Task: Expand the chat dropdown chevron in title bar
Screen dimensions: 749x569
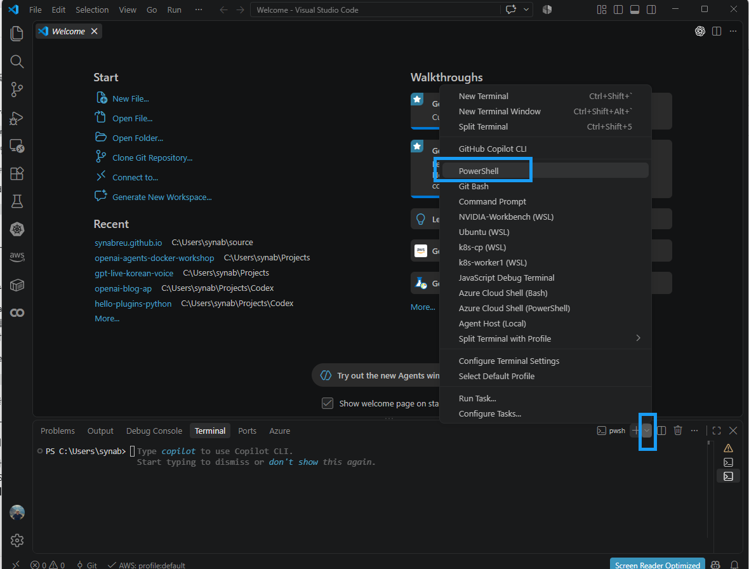Action: (x=526, y=10)
